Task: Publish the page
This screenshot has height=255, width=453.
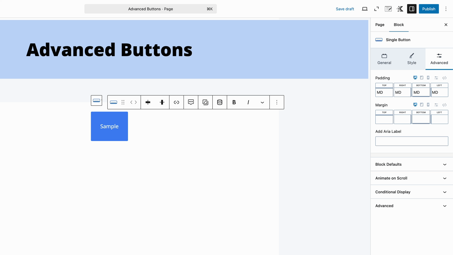Action: [429, 9]
